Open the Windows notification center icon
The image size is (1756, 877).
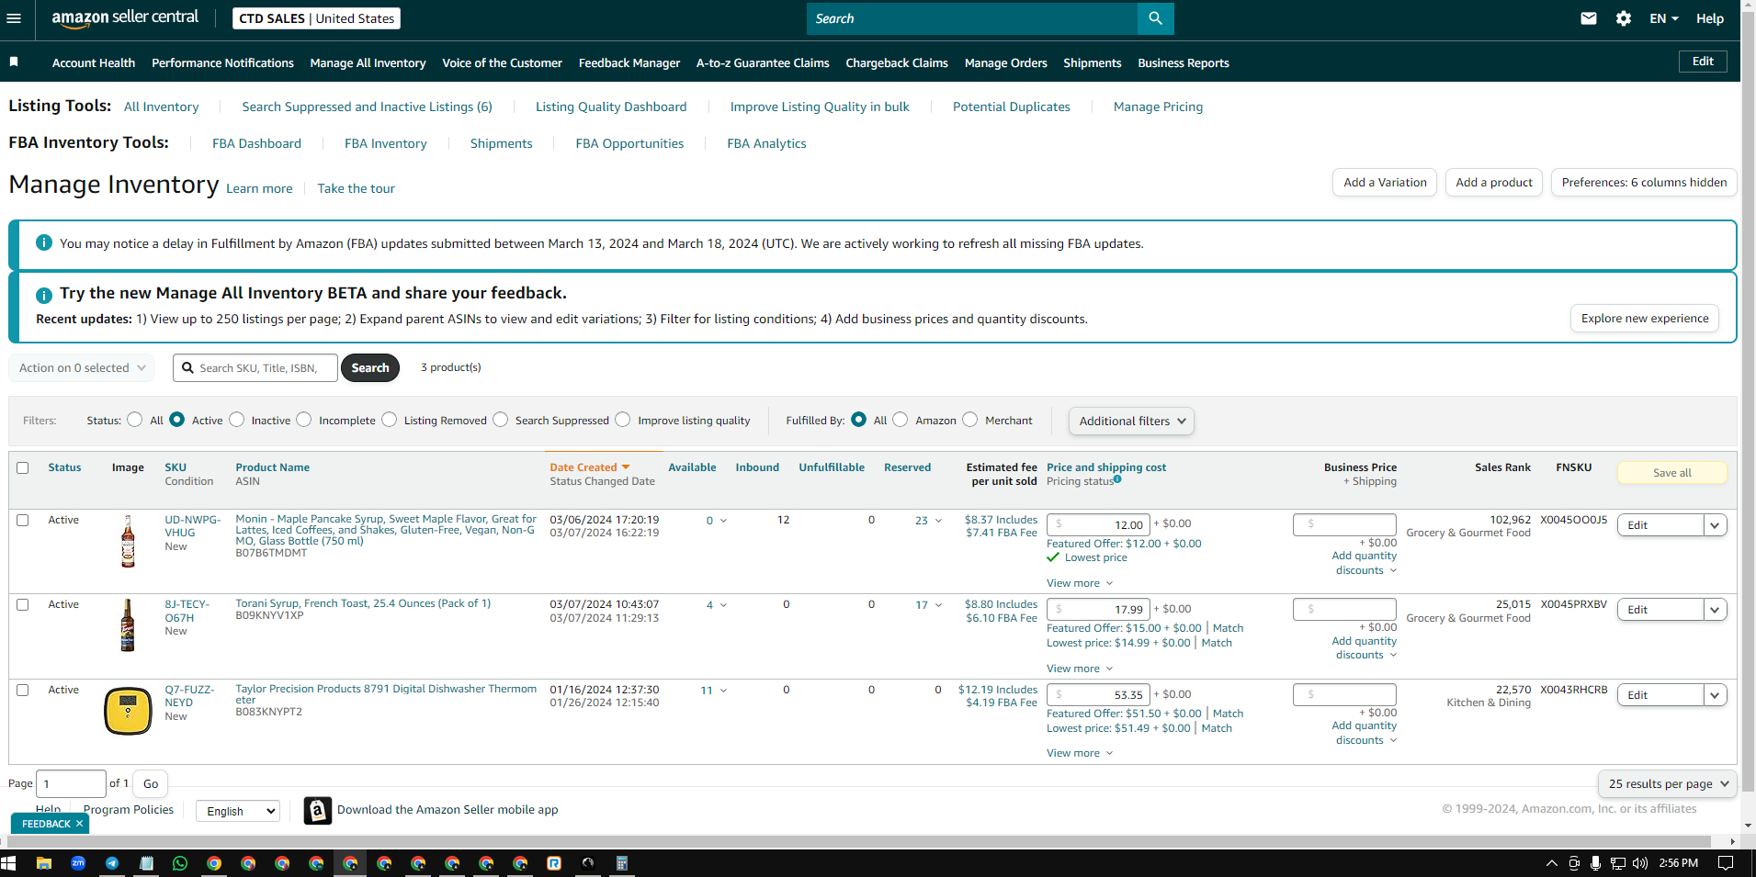[x=1726, y=863]
